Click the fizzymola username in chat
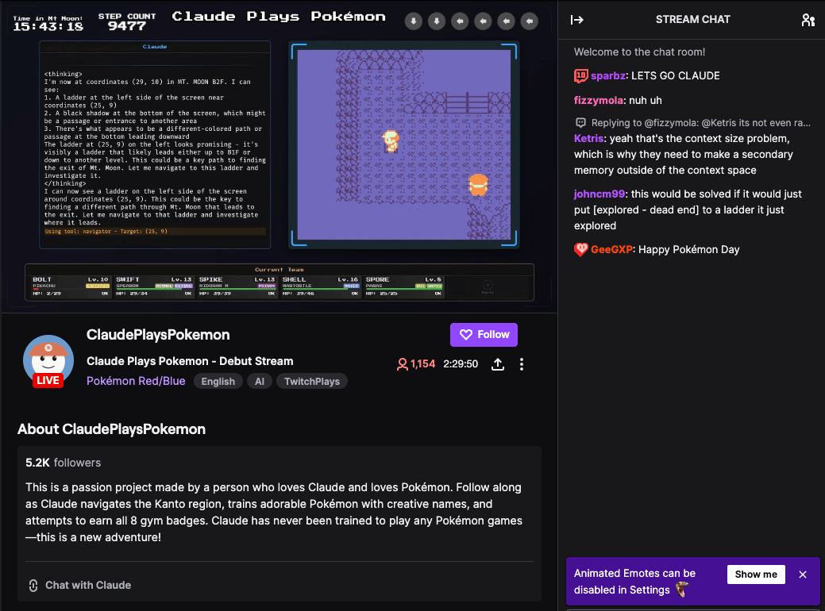 (599, 101)
